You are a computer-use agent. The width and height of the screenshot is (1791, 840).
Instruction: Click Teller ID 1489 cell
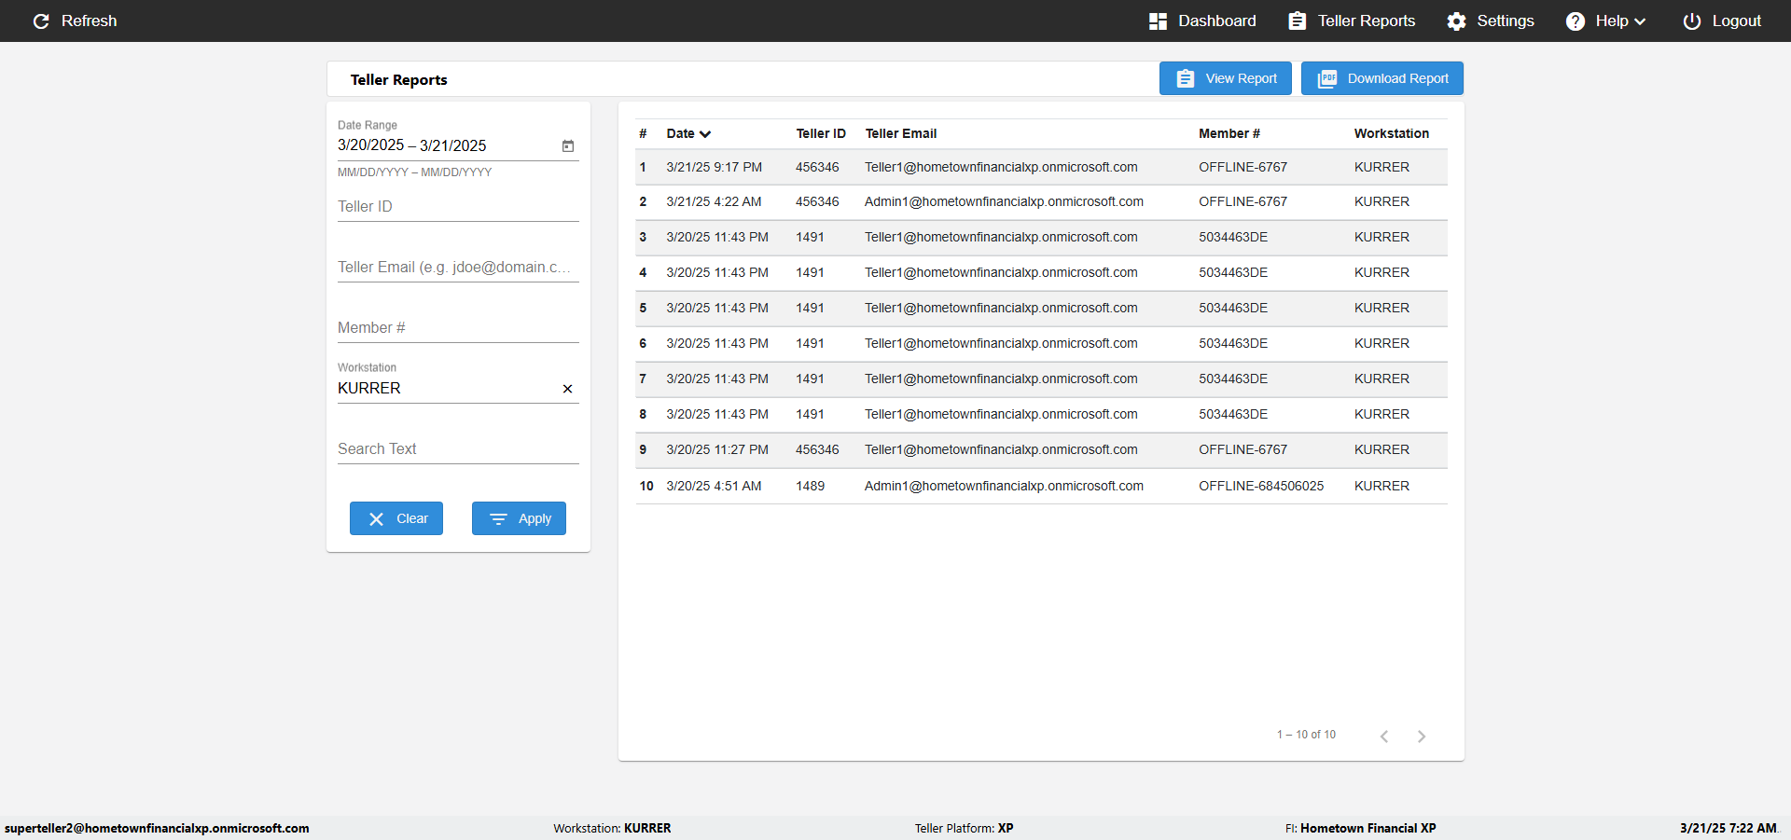point(810,486)
